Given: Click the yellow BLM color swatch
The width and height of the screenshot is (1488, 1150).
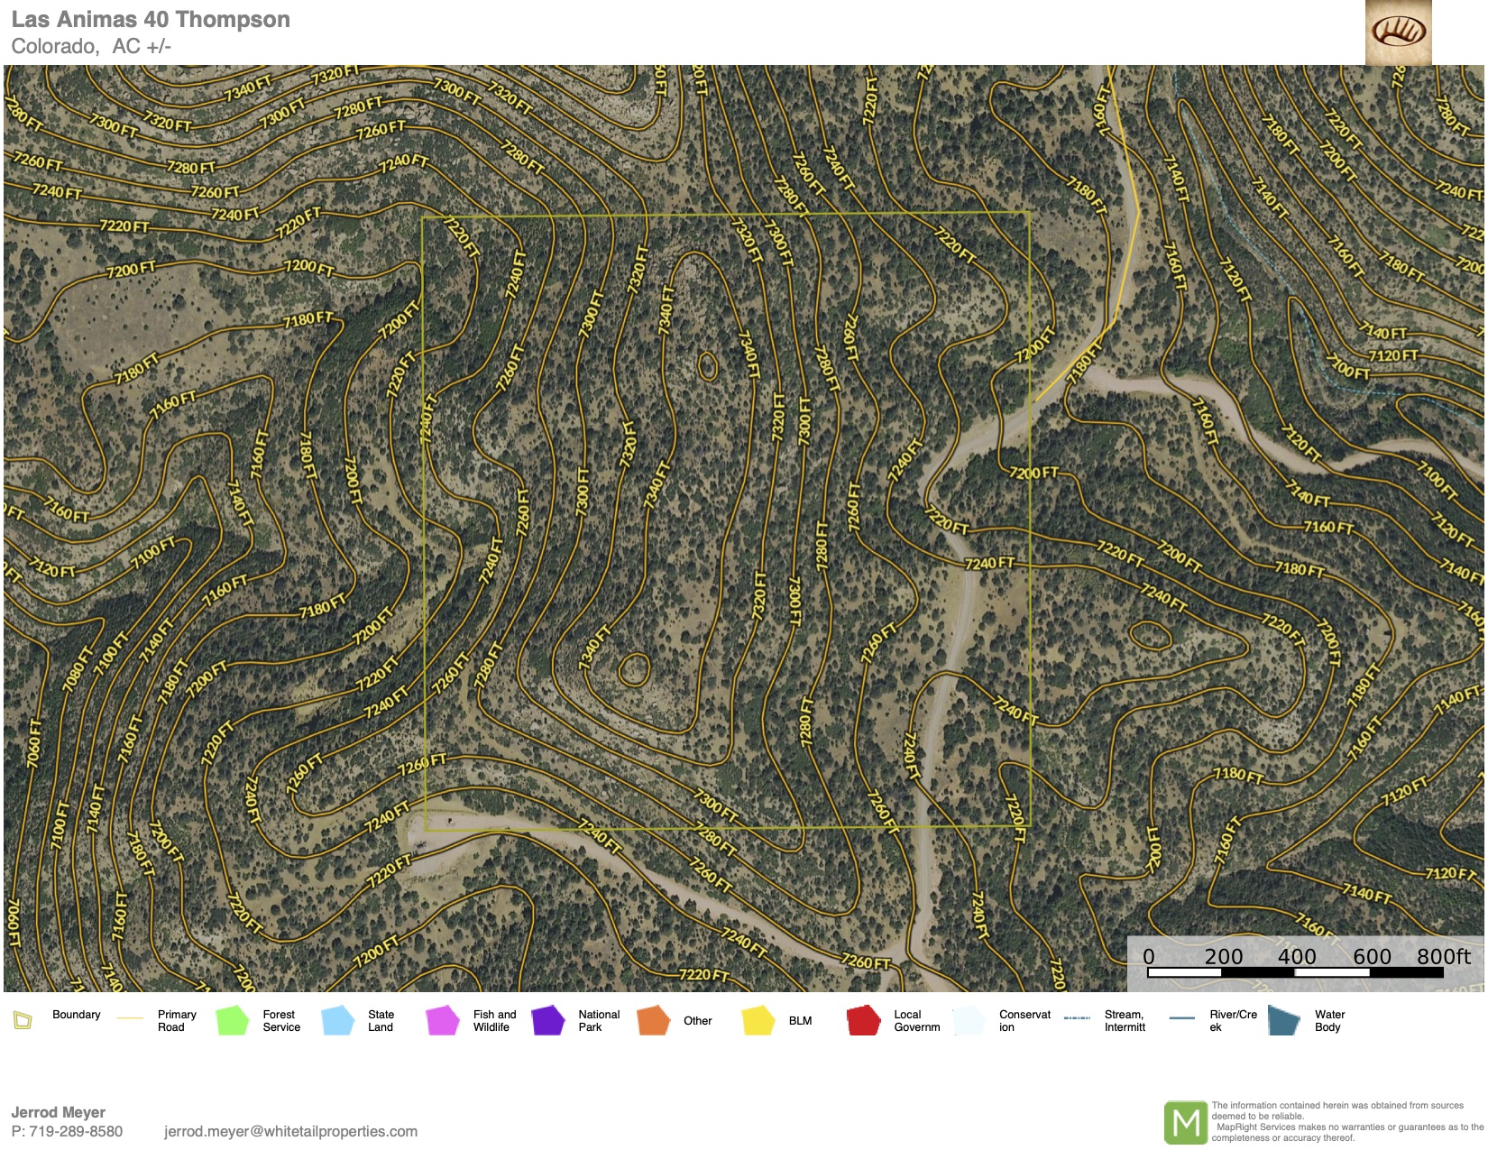Looking at the screenshot, I should (758, 1020).
